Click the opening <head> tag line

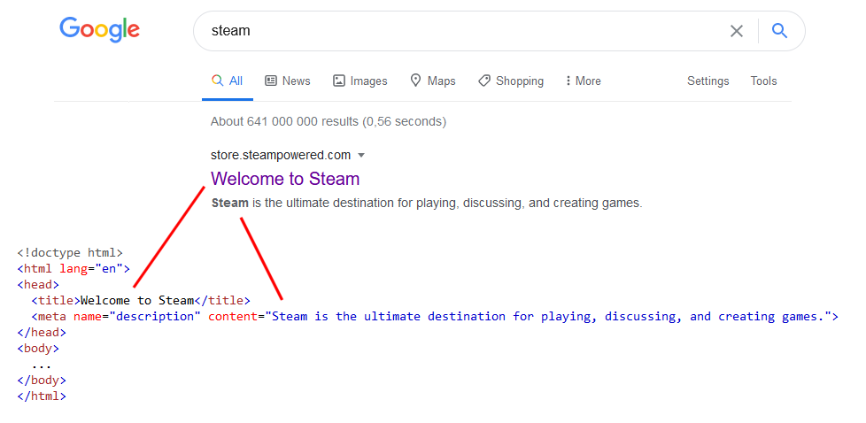click(38, 285)
